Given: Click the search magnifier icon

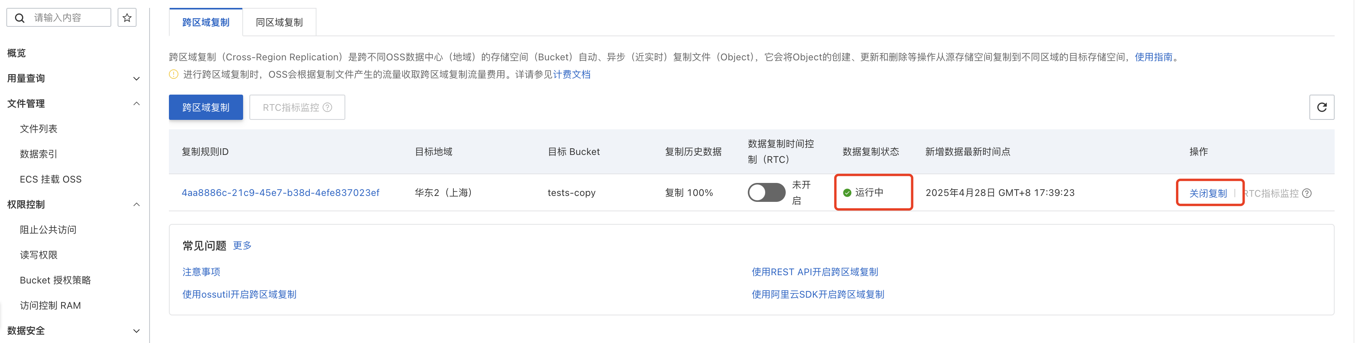Looking at the screenshot, I should (x=20, y=18).
